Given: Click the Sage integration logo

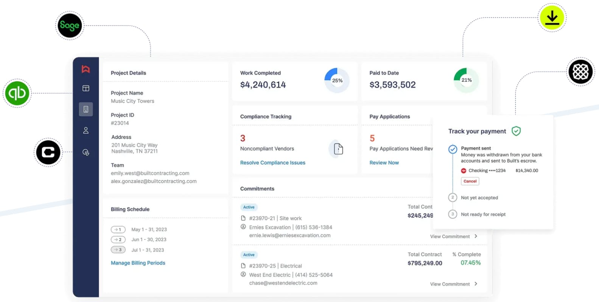Looking at the screenshot, I should pyautogui.click(x=70, y=26).
